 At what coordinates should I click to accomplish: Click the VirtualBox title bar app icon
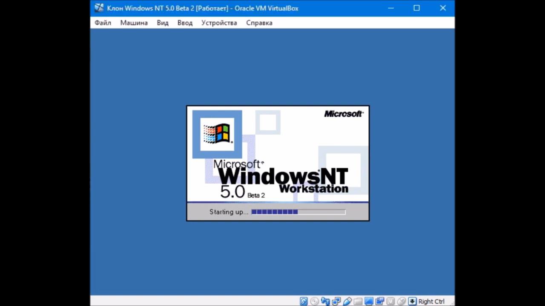(99, 8)
